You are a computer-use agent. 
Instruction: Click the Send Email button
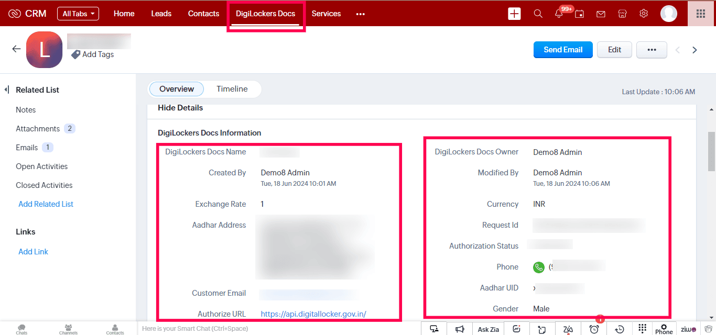[563, 50]
